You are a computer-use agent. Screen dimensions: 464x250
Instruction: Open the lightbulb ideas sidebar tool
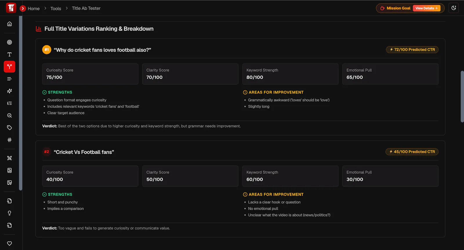click(x=10, y=213)
